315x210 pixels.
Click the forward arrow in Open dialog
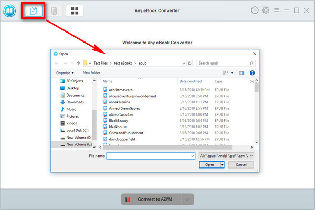(x=65, y=64)
